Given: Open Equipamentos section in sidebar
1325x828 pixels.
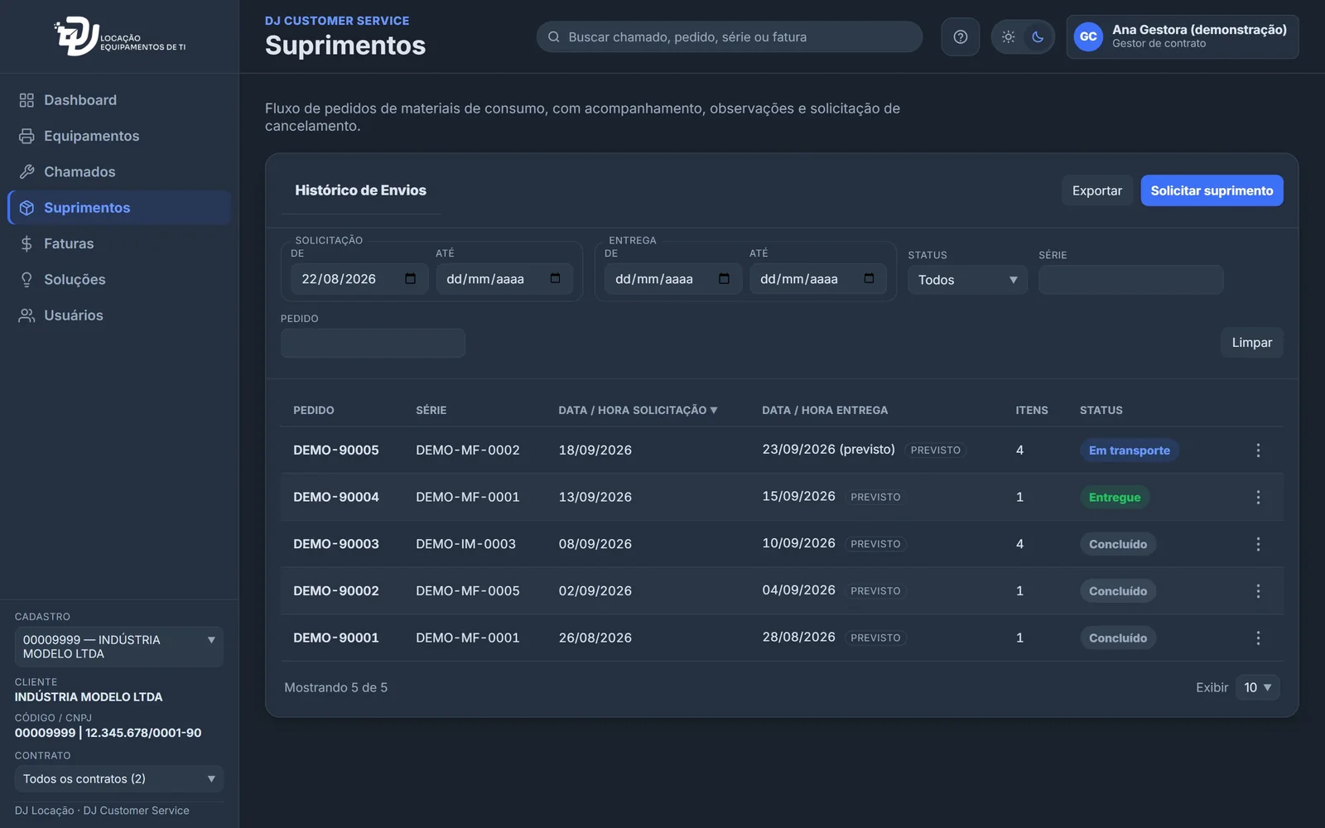Looking at the screenshot, I should (x=119, y=136).
